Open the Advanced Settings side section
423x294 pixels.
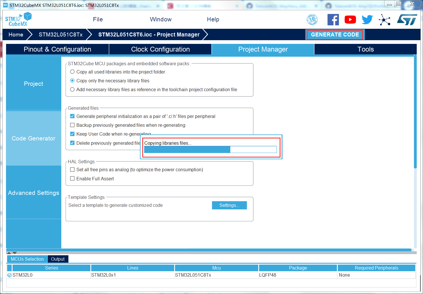[x=34, y=193]
